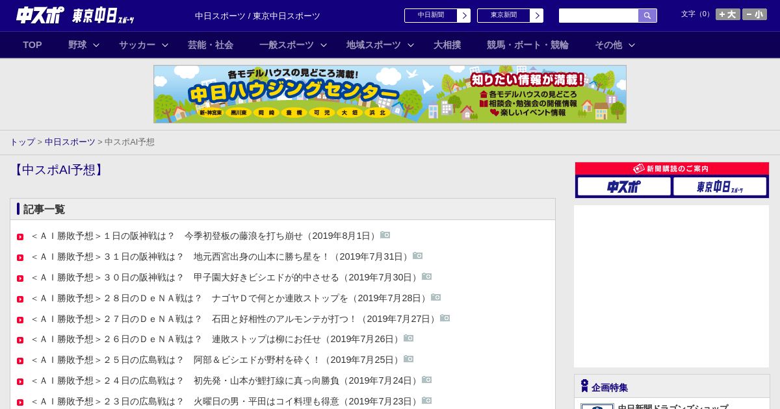780x409 pixels.
Task: Open 芸能・社会 navigation item
Action: pos(211,45)
